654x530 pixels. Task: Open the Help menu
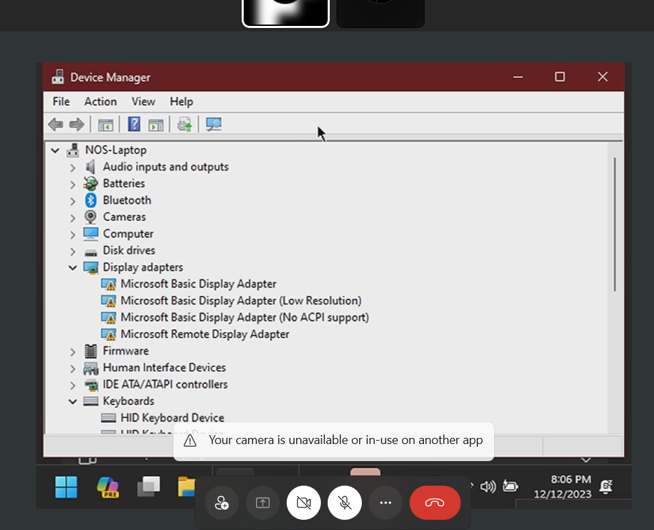pos(182,102)
